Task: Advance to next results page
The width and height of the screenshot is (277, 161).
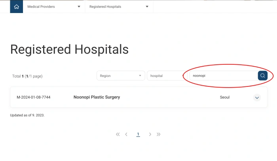Action: pos(150,135)
